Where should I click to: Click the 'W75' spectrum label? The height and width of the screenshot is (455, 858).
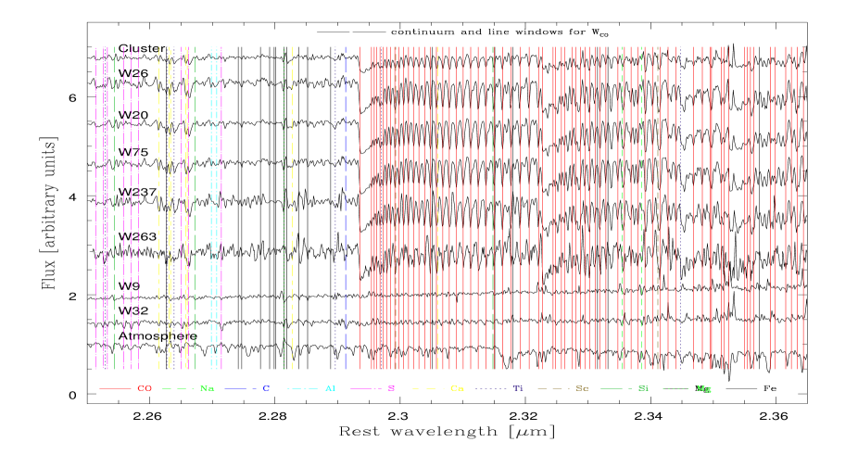click(133, 152)
